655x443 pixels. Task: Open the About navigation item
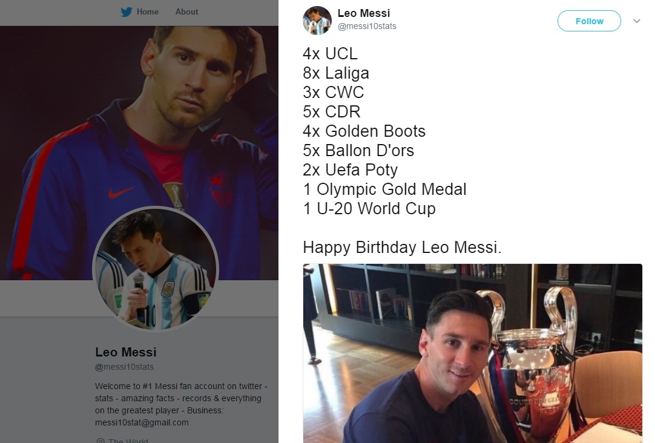[x=186, y=11]
